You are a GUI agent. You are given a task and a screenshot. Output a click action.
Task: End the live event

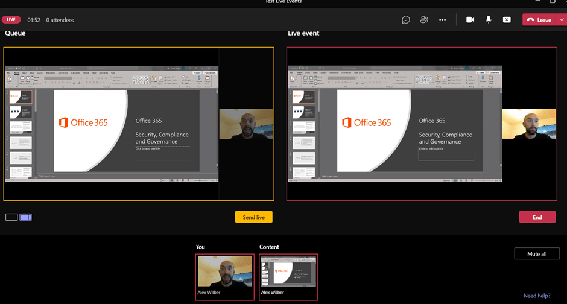click(537, 217)
